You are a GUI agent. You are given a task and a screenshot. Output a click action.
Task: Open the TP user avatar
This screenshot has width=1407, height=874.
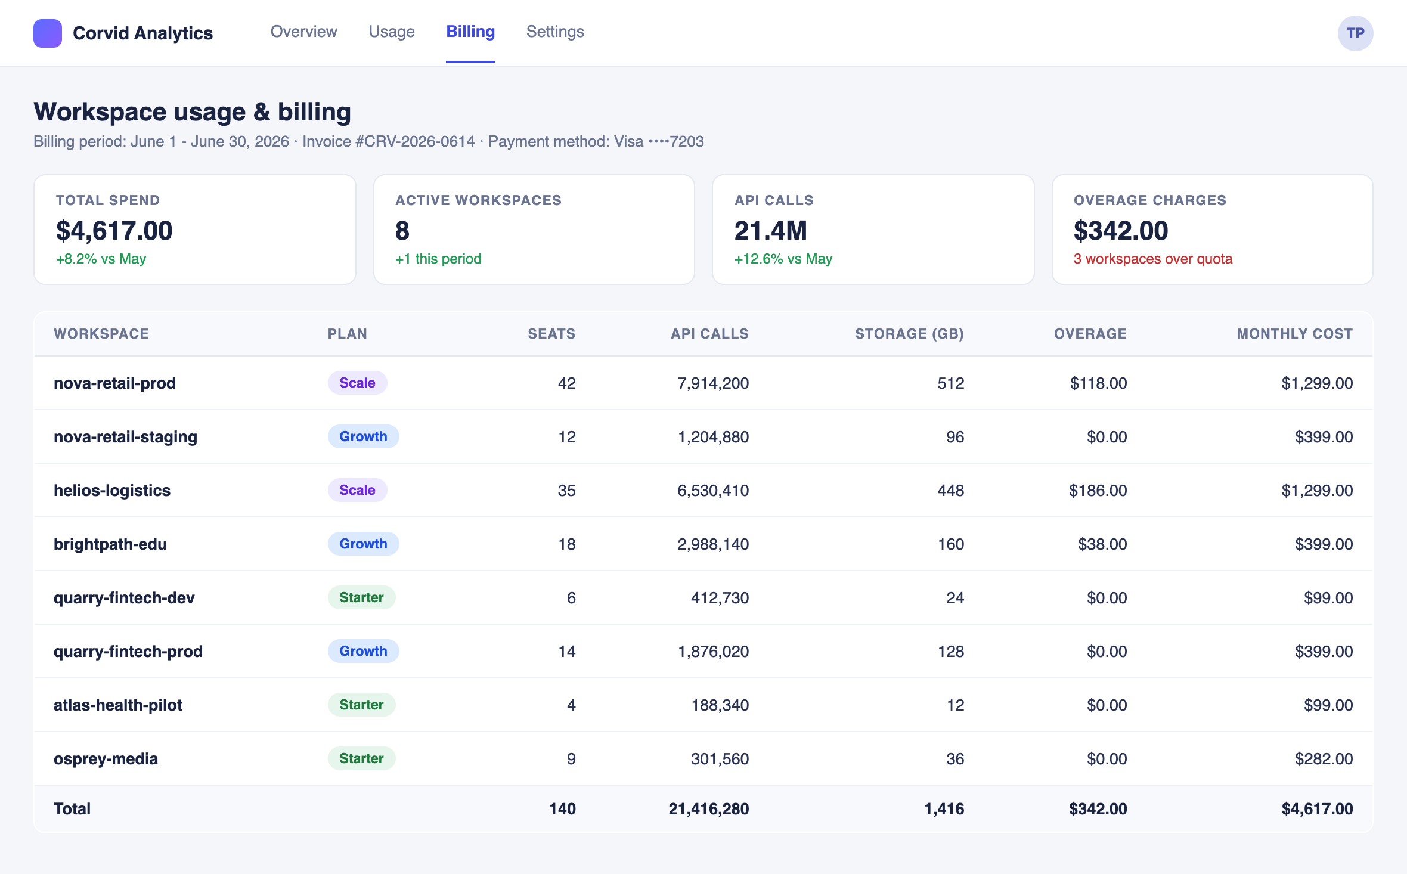tap(1355, 33)
